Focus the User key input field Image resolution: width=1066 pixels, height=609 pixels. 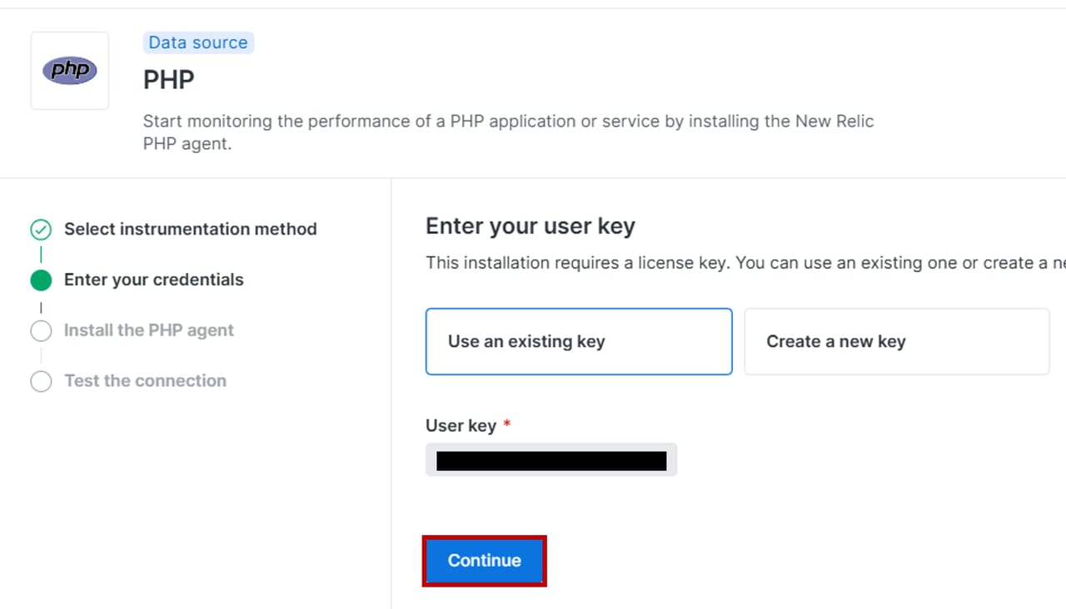coord(551,460)
